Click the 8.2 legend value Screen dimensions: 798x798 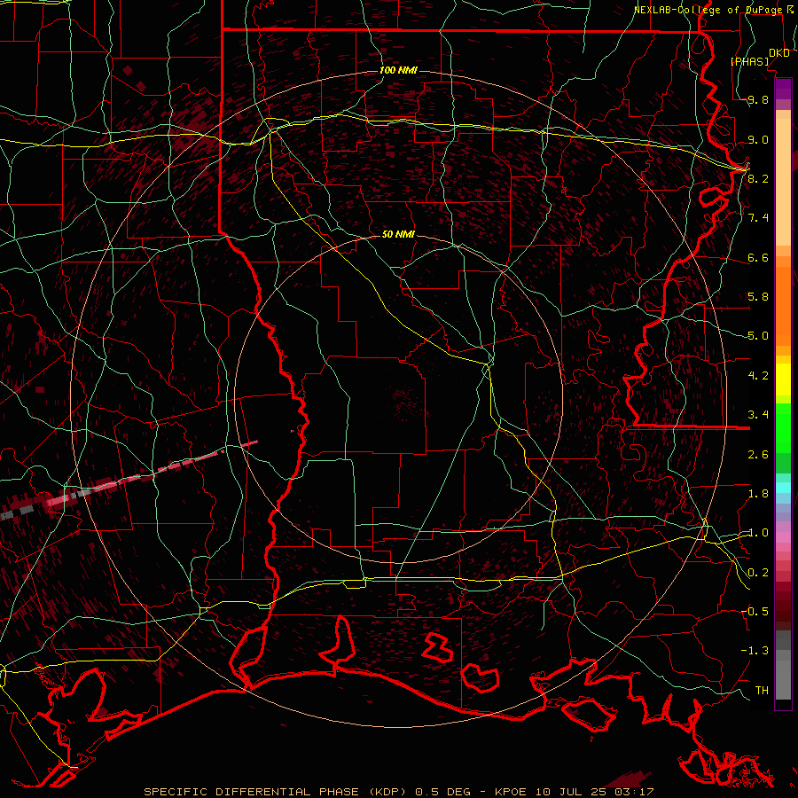coord(758,178)
